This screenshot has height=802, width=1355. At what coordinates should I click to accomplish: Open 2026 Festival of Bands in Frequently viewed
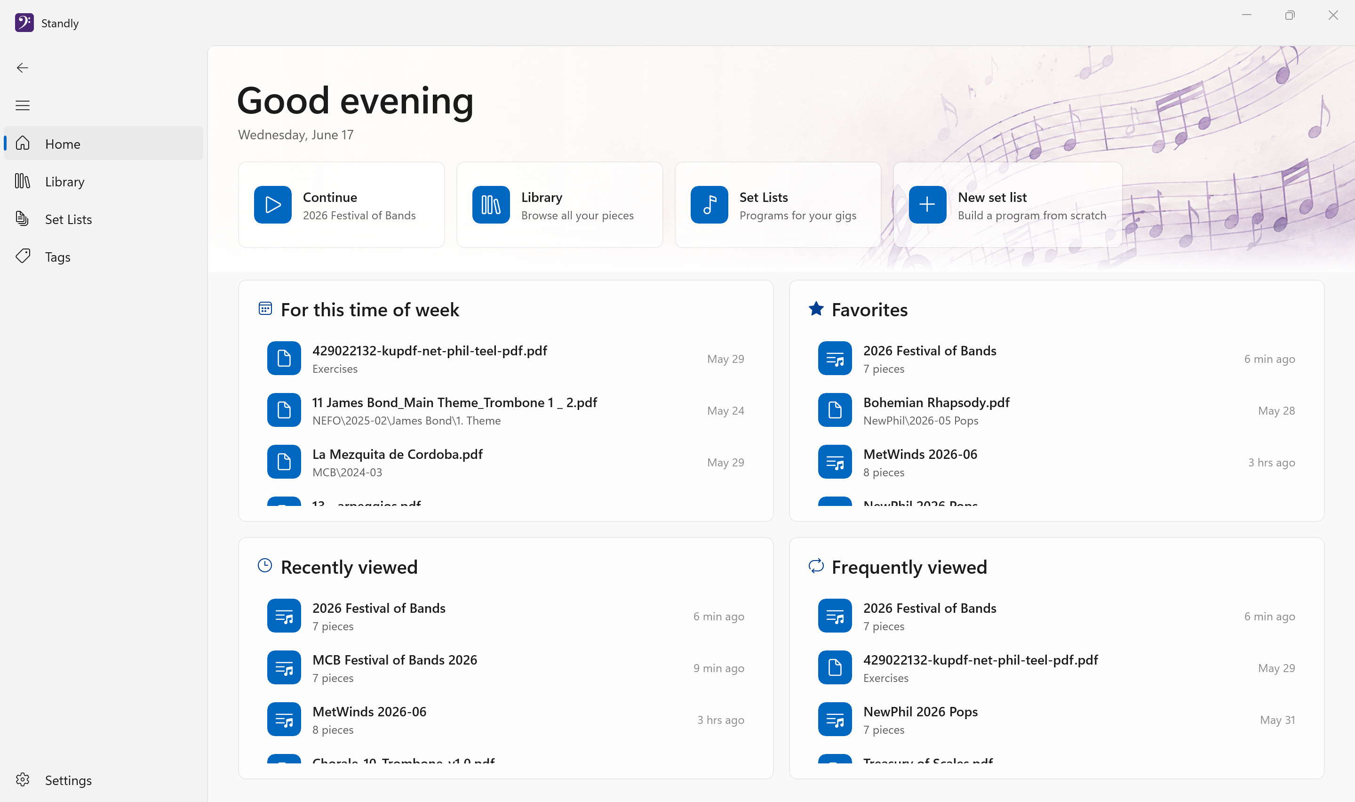pyautogui.click(x=1056, y=616)
